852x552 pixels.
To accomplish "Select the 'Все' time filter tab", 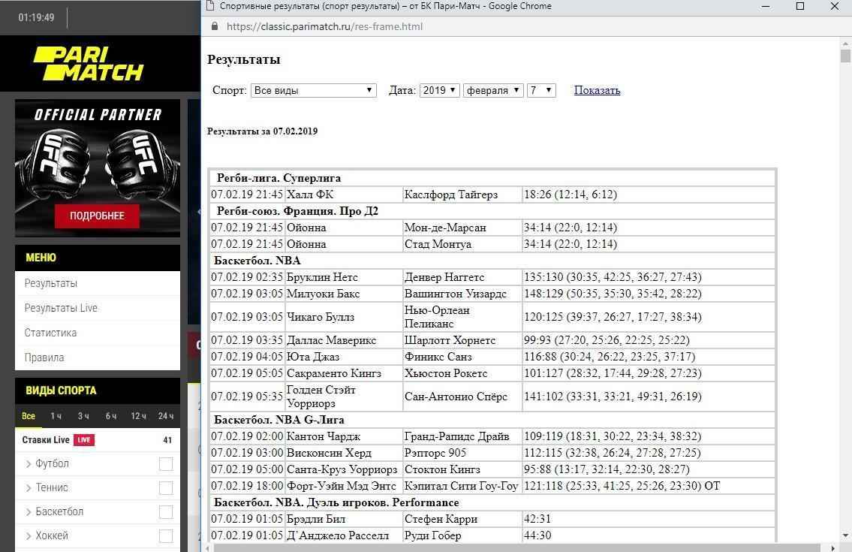I will [29, 416].
